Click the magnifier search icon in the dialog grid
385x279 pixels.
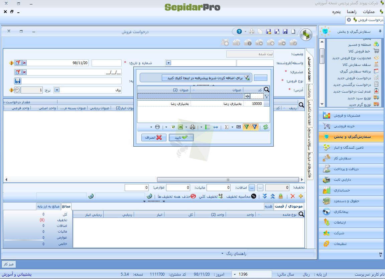266,90
